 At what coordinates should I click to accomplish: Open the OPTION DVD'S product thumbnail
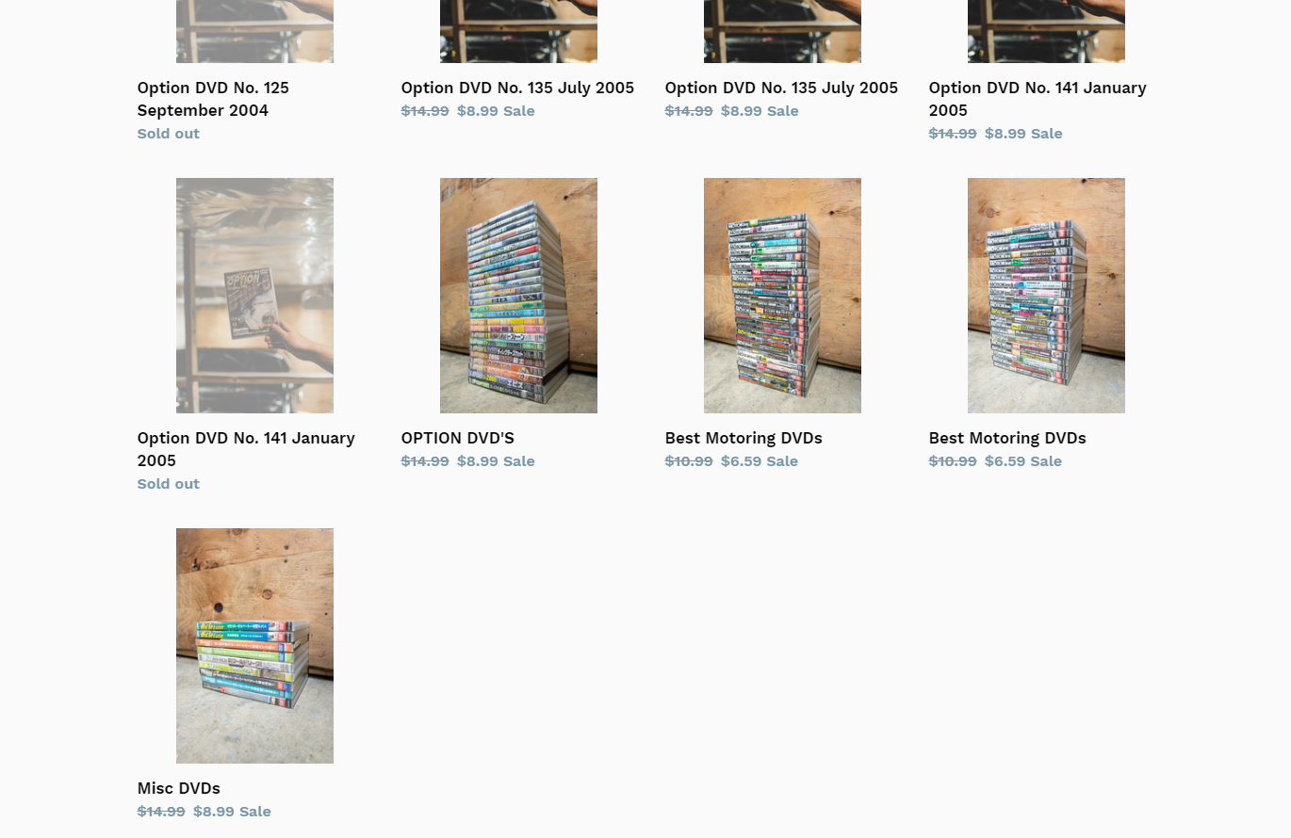[x=518, y=296]
